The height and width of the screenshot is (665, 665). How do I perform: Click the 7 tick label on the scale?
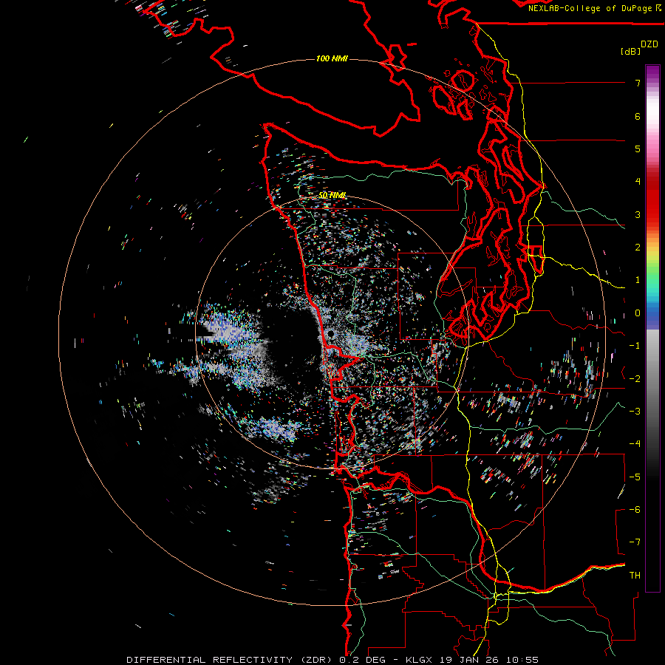point(638,83)
